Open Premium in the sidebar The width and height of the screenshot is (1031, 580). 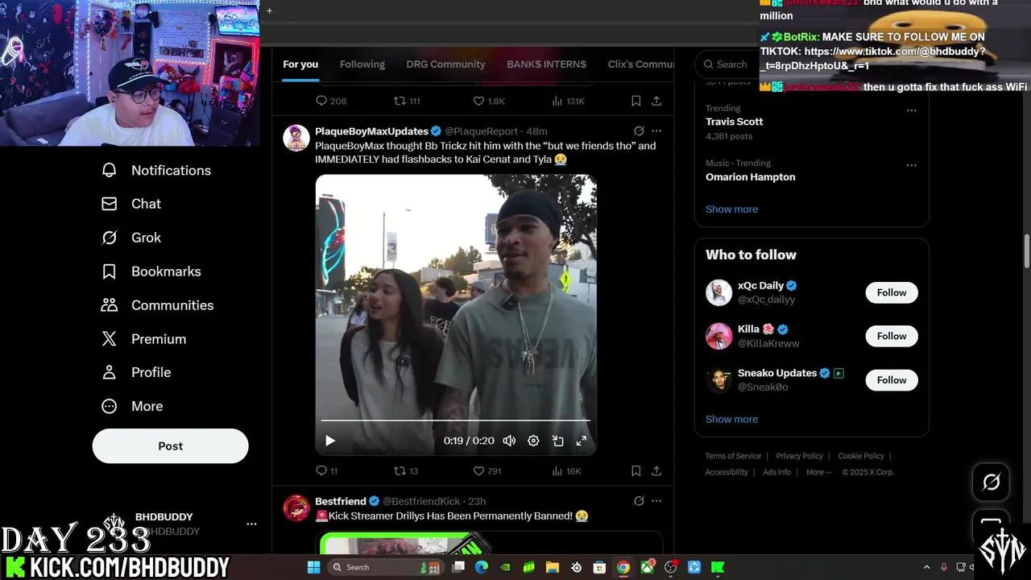(143, 339)
